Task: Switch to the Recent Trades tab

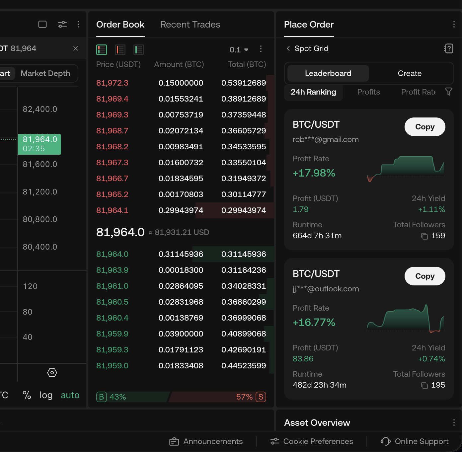Action: pyautogui.click(x=190, y=25)
